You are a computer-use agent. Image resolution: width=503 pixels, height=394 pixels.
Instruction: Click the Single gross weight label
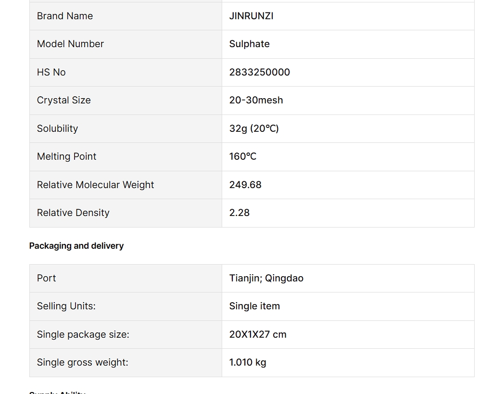click(x=82, y=362)
